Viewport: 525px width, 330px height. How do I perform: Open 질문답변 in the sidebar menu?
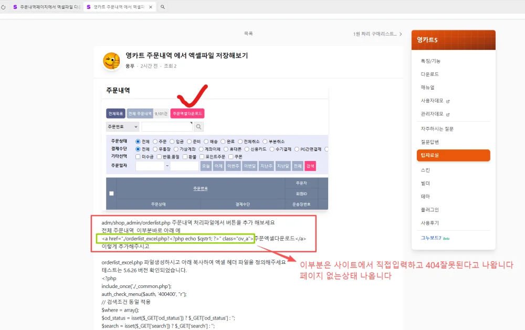click(429, 142)
